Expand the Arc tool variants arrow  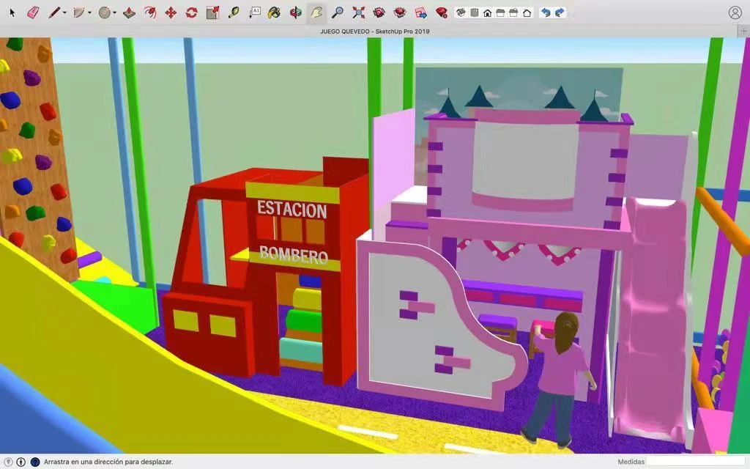[89, 13]
